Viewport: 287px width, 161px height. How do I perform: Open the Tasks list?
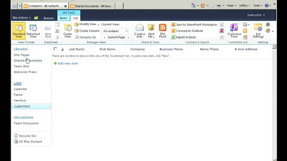pyautogui.click(x=18, y=94)
